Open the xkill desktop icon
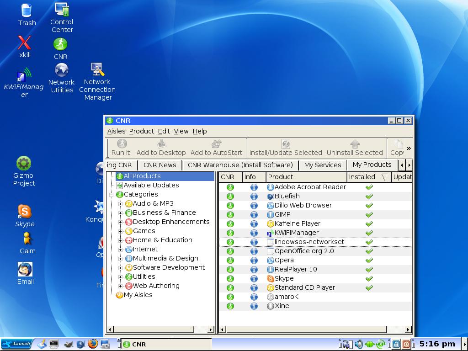 pos(25,46)
